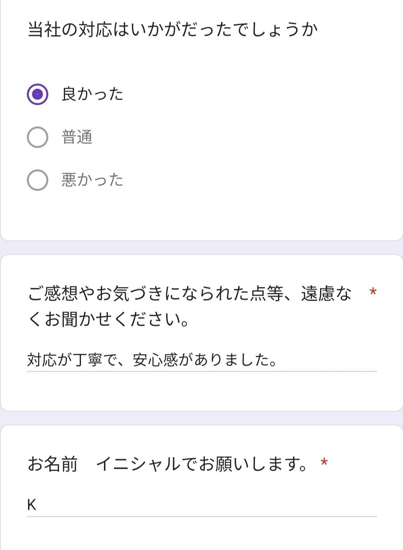Click the ご感想やお気づき question heading

pos(190,294)
